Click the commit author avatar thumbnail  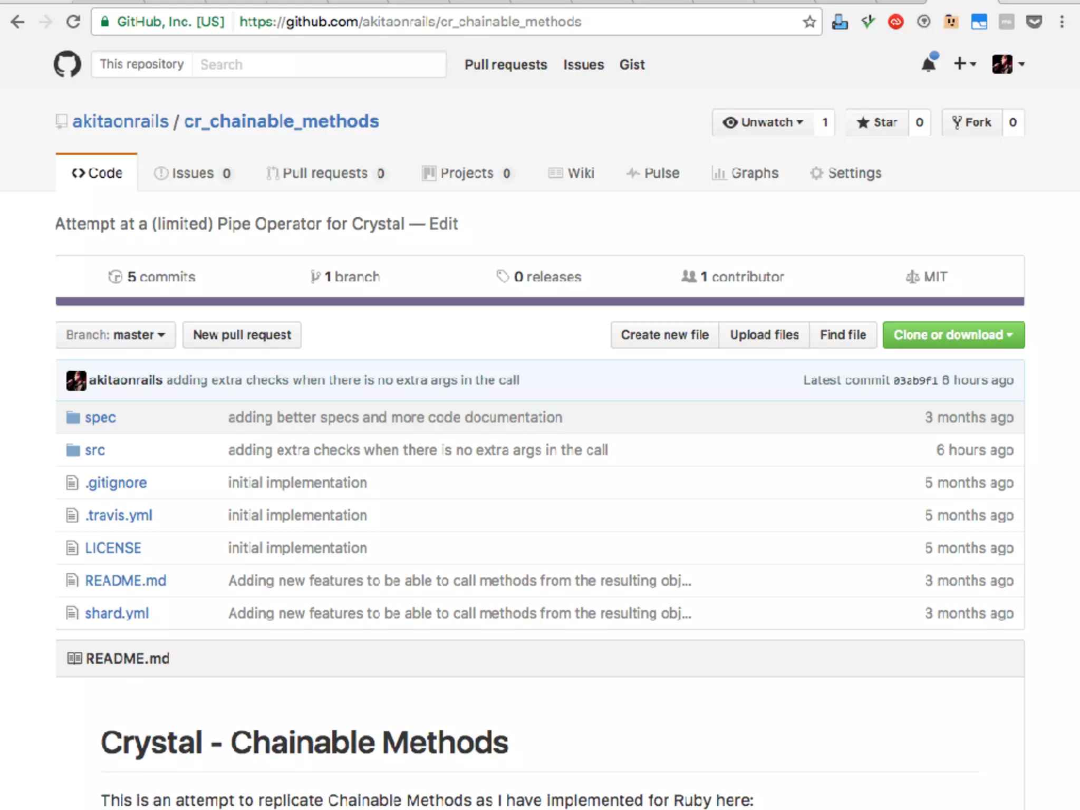76,380
